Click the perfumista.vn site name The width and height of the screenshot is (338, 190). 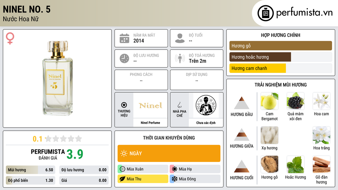pos(304,13)
